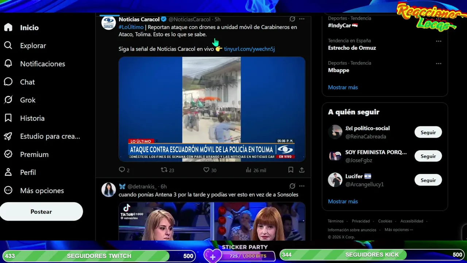467x263 pixels.
Task: Open the @Arcangellucy1 avatar in suggestions
Action: point(335,180)
